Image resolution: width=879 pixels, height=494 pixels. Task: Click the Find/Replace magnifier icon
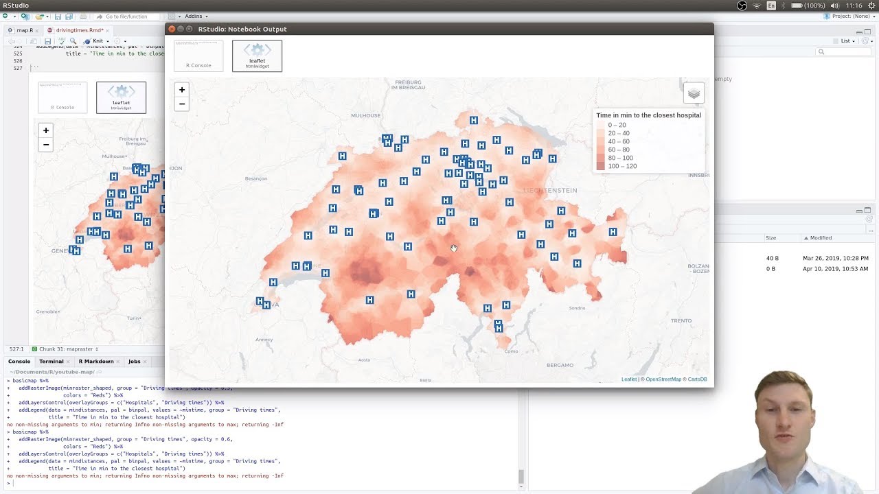tap(73, 41)
